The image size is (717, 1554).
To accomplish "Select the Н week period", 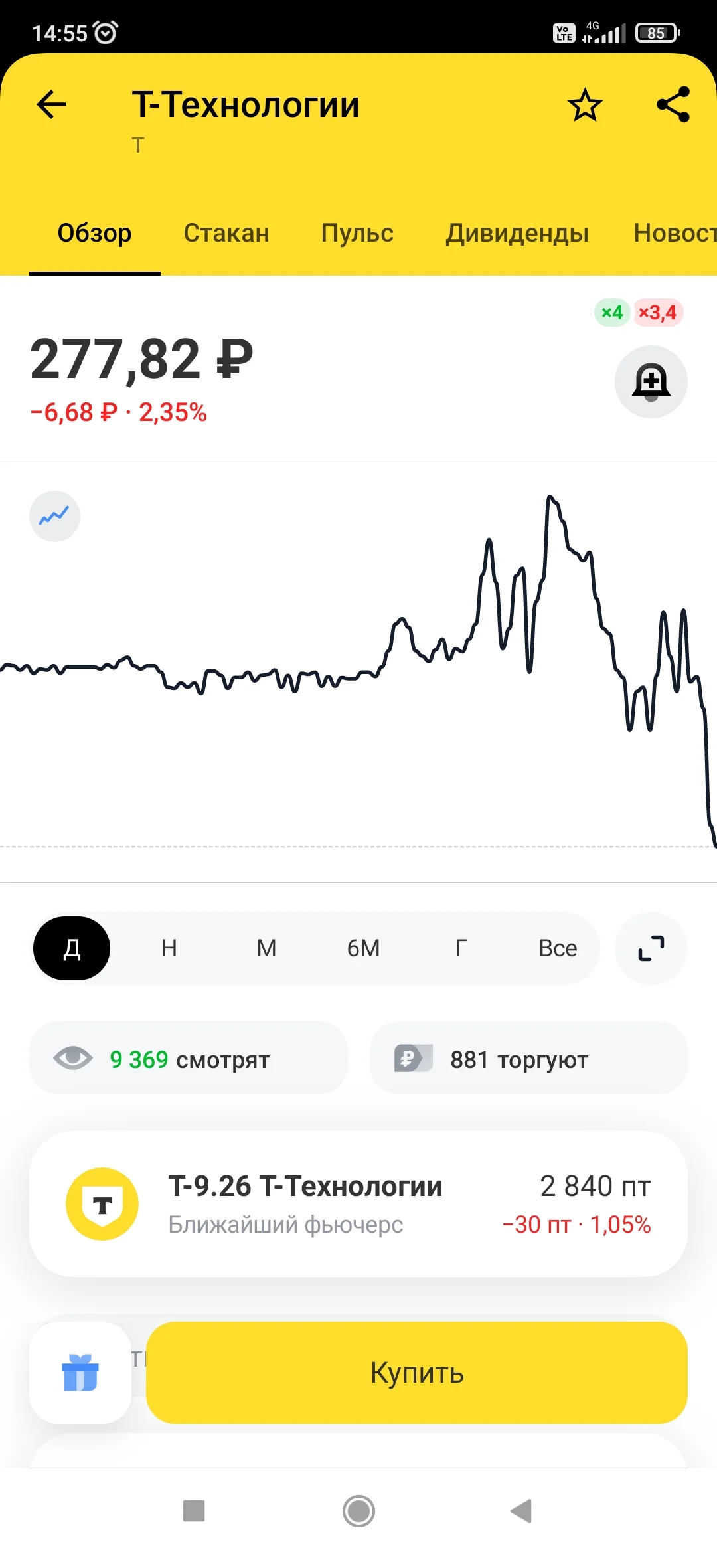I will 169,948.
